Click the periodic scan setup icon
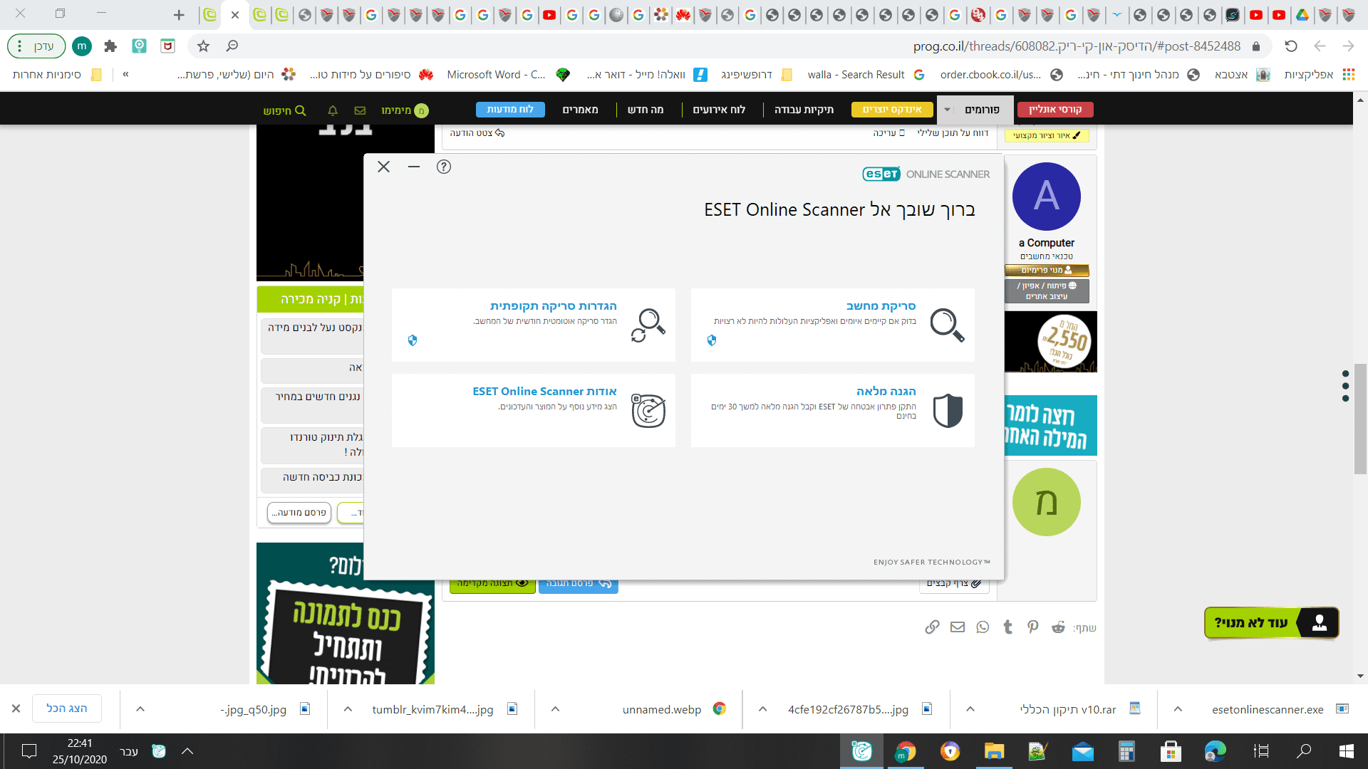1368x769 pixels. (648, 325)
